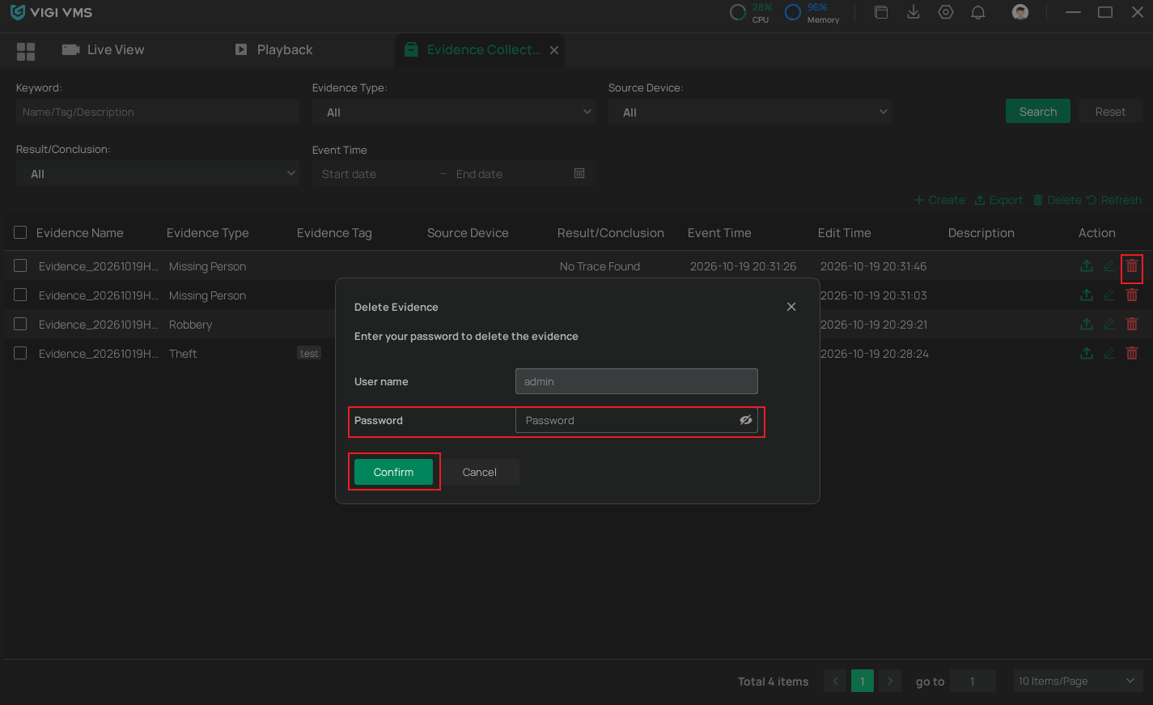Expand the Result/Conclusion dropdown
Viewport: 1153px width, 705px height.
pyautogui.click(x=158, y=174)
